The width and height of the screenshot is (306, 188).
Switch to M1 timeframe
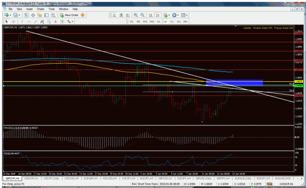(132, 22)
